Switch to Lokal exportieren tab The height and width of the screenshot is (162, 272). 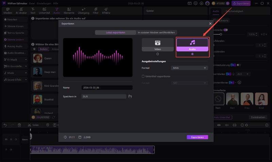pos(115,33)
